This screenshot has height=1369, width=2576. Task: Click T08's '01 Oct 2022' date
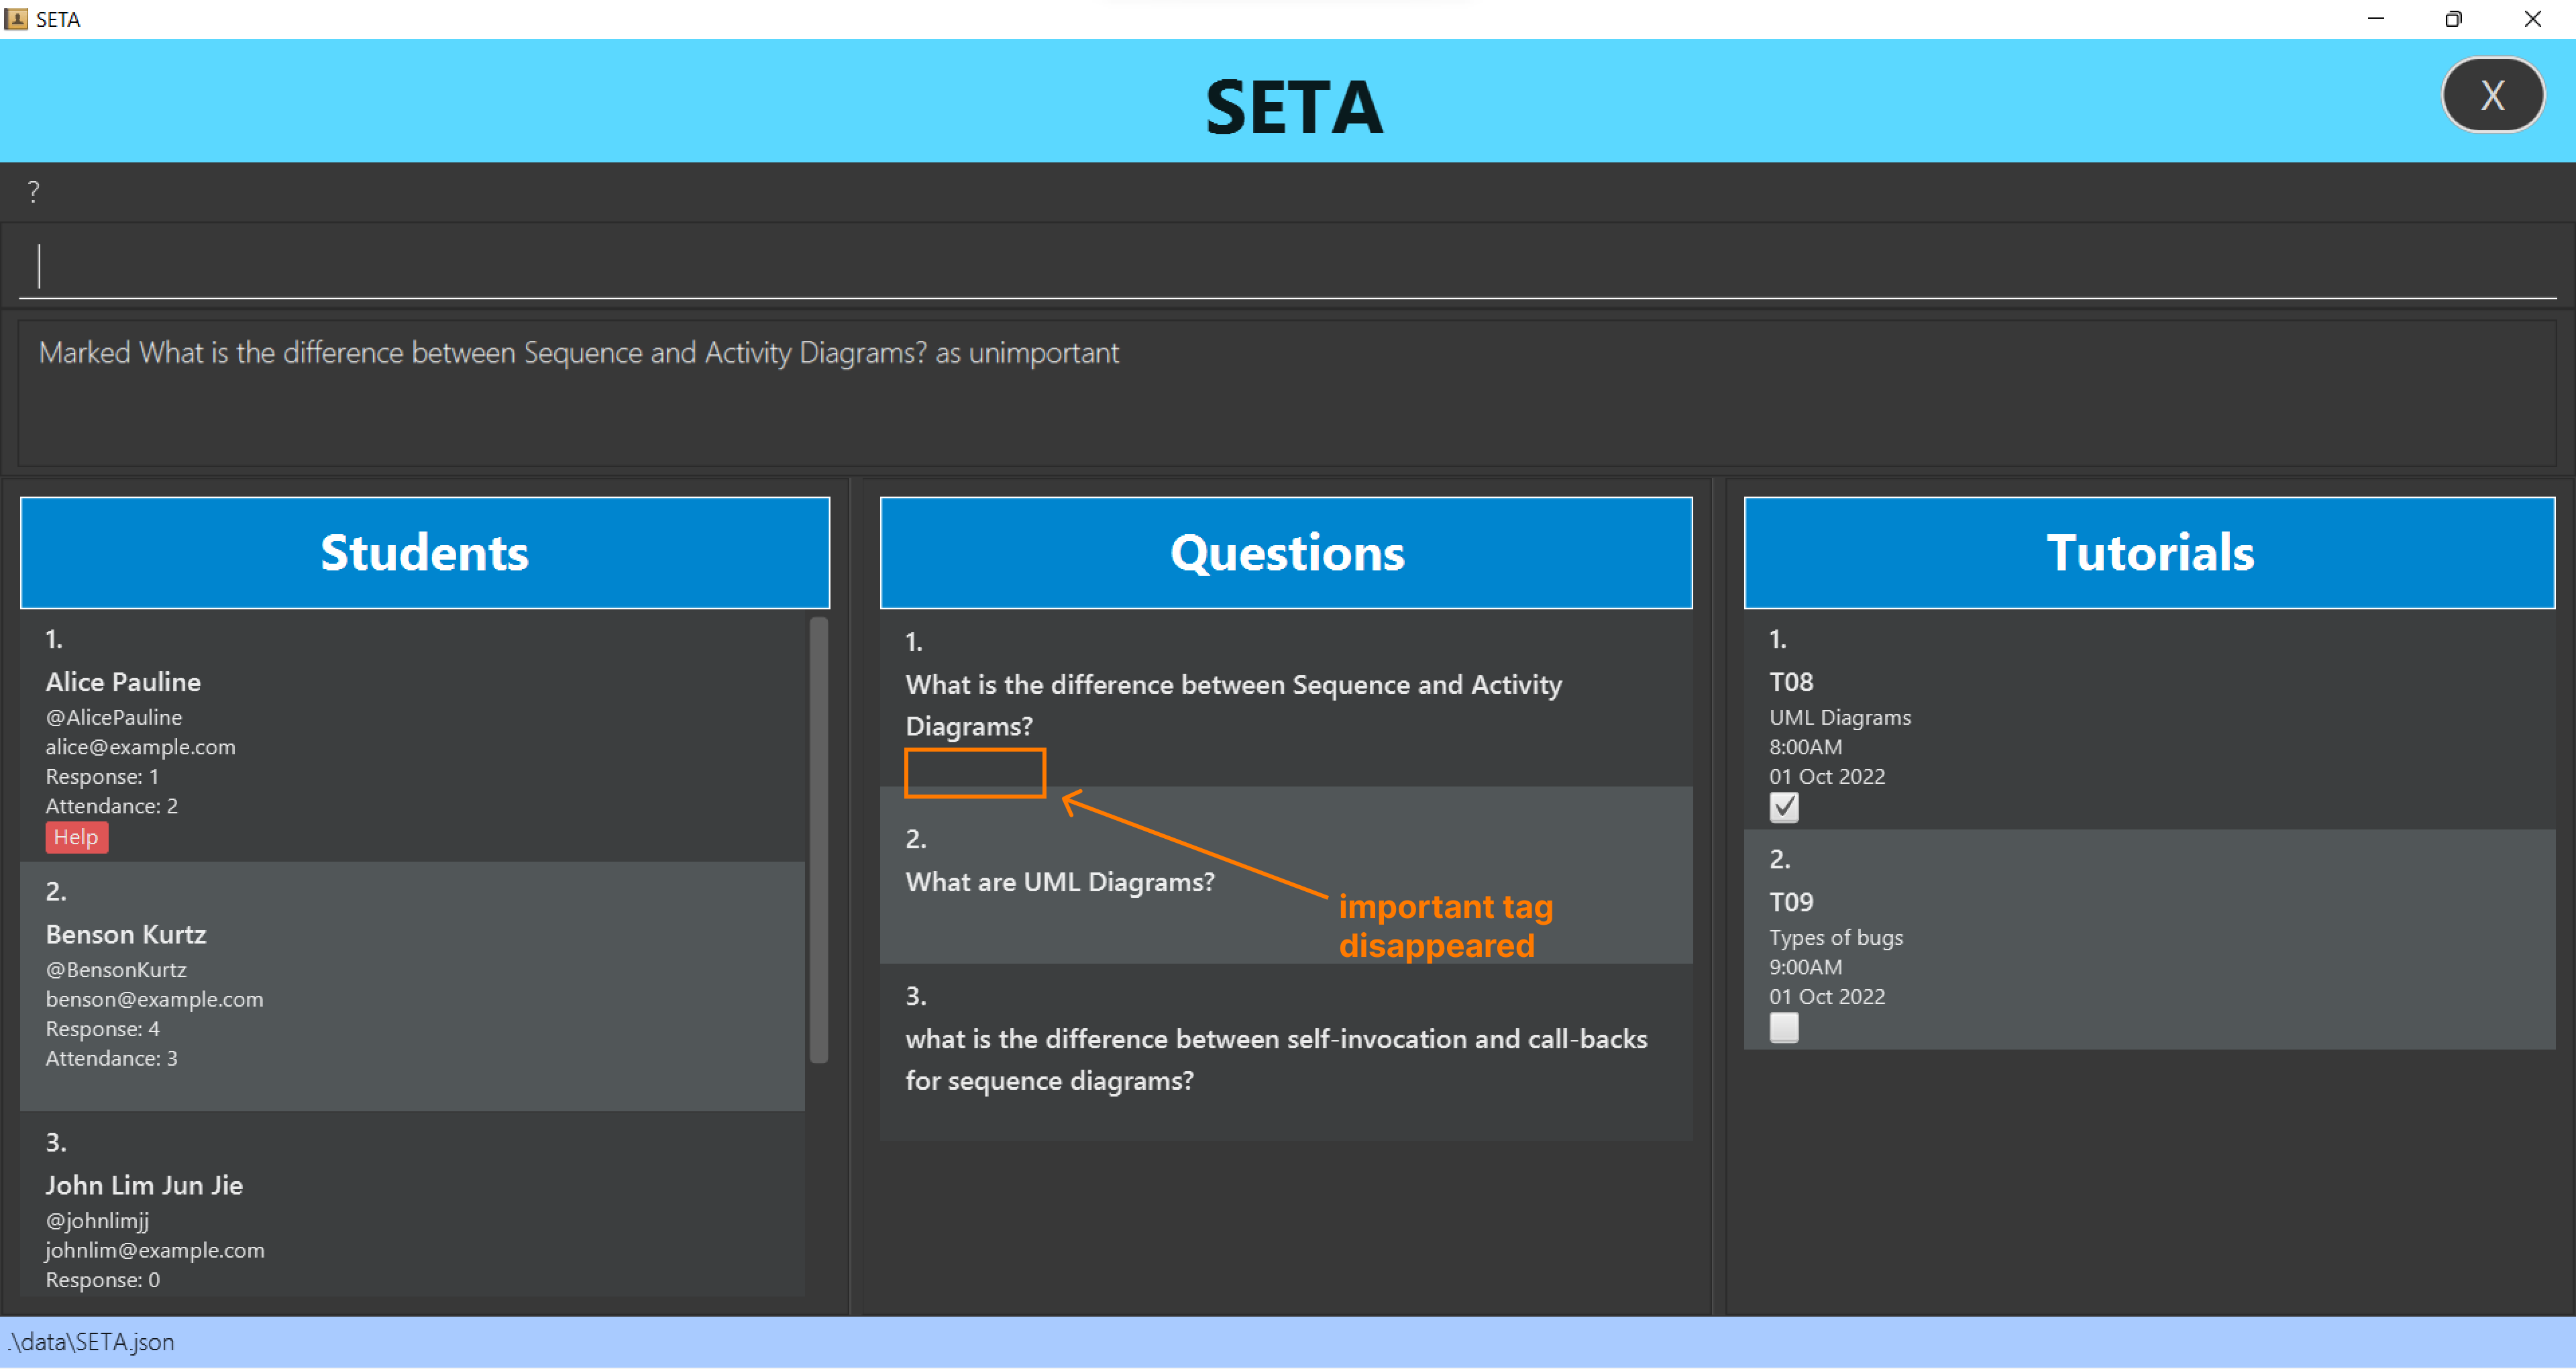pyautogui.click(x=1827, y=776)
